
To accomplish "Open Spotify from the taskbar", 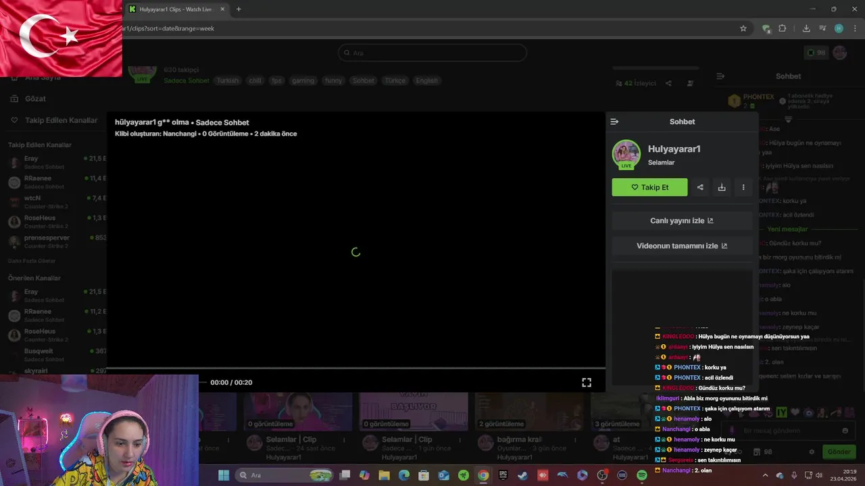I will (642, 475).
